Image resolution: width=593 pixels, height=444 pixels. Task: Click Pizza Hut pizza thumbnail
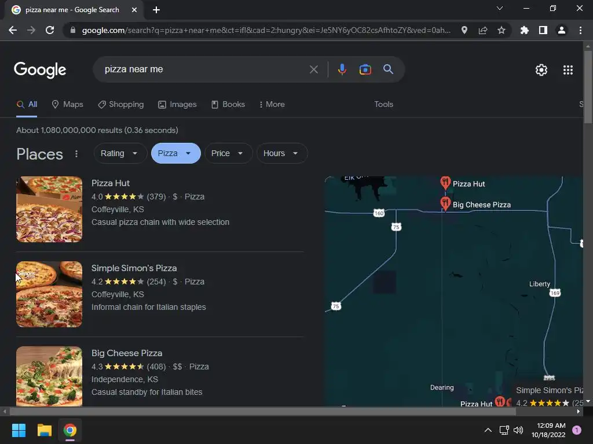point(49,209)
